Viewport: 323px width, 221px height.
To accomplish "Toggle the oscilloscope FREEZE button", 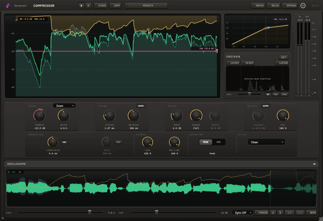I will pyautogui.click(x=262, y=213).
